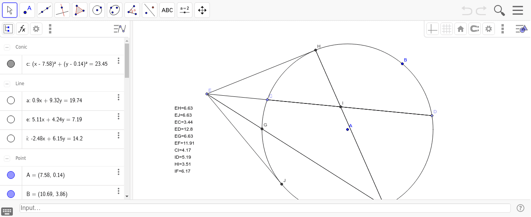Click the Undo arrow
This screenshot has height=217, width=531.
pos(467,10)
